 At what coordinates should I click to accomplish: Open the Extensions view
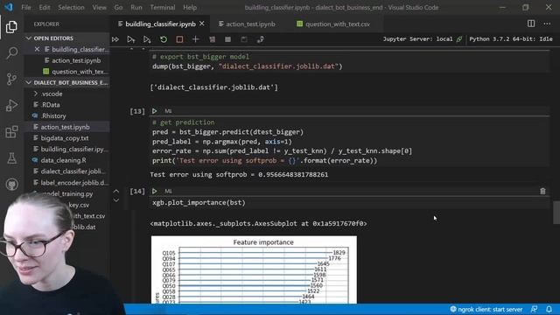click(11, 132)
